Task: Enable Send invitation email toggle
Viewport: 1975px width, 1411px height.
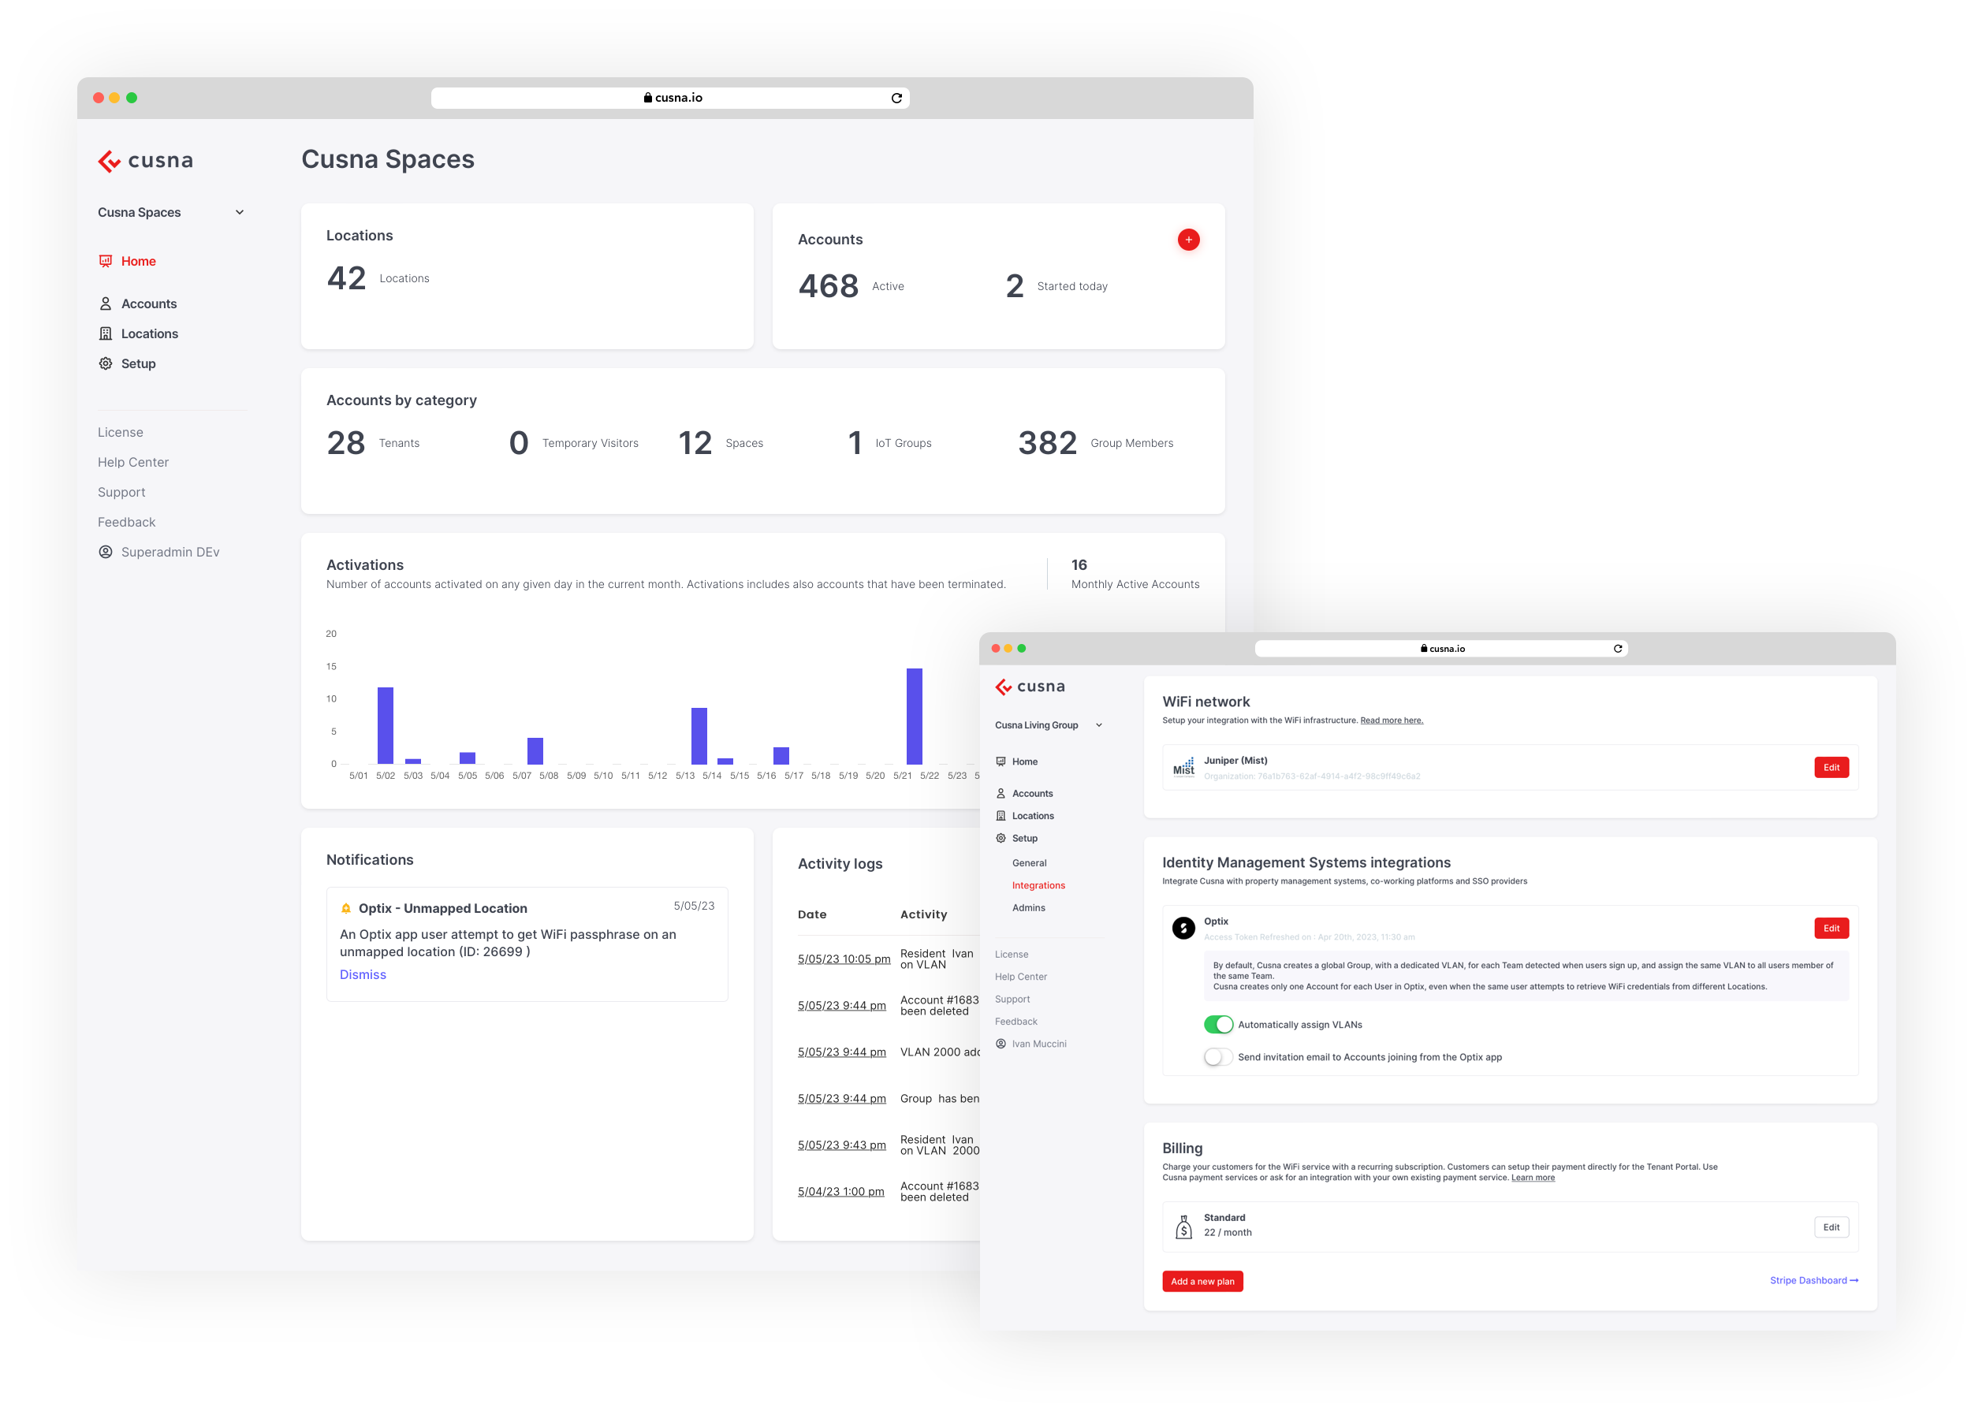Action: (1217, 1056)
